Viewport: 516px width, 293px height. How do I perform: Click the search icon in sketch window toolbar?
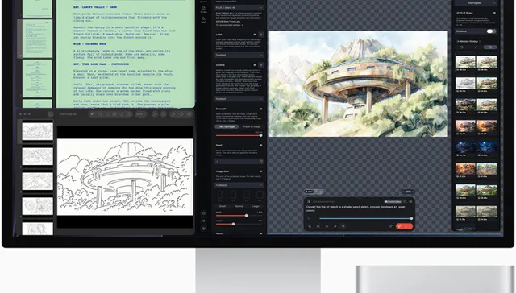coord(173,114)
